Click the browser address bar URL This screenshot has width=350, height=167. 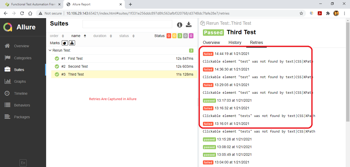click(x=148, y=13)
